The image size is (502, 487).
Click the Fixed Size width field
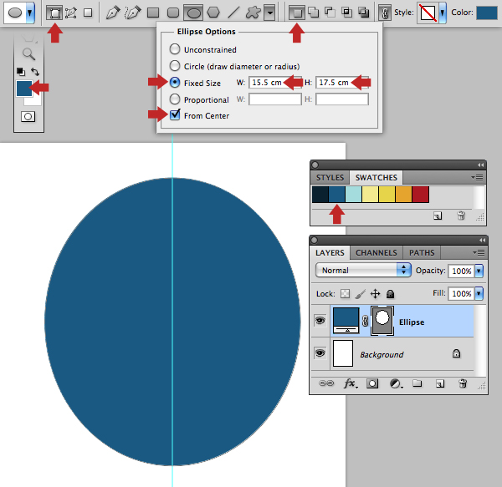(x=275, y=83)
